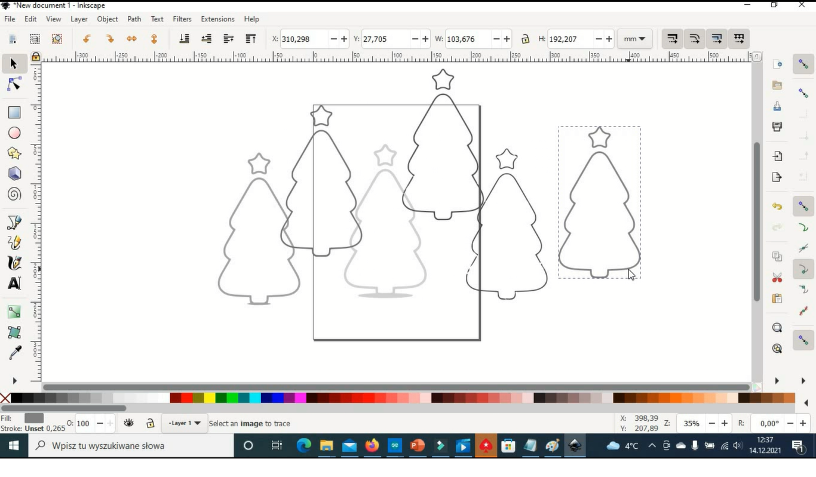This screenshot has height=477, width=816.
Task: Zoom to fit selection icon
Action: (x=777, y=328)
